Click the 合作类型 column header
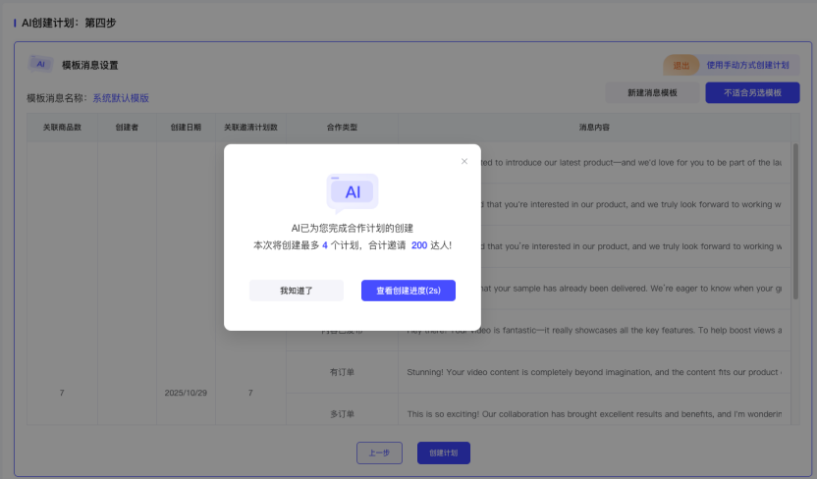 tap(342, 128)
